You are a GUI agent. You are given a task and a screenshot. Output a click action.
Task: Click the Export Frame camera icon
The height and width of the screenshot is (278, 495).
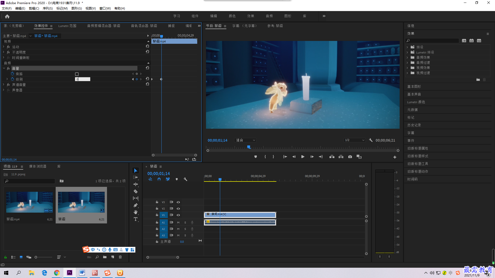coord(350,157)
